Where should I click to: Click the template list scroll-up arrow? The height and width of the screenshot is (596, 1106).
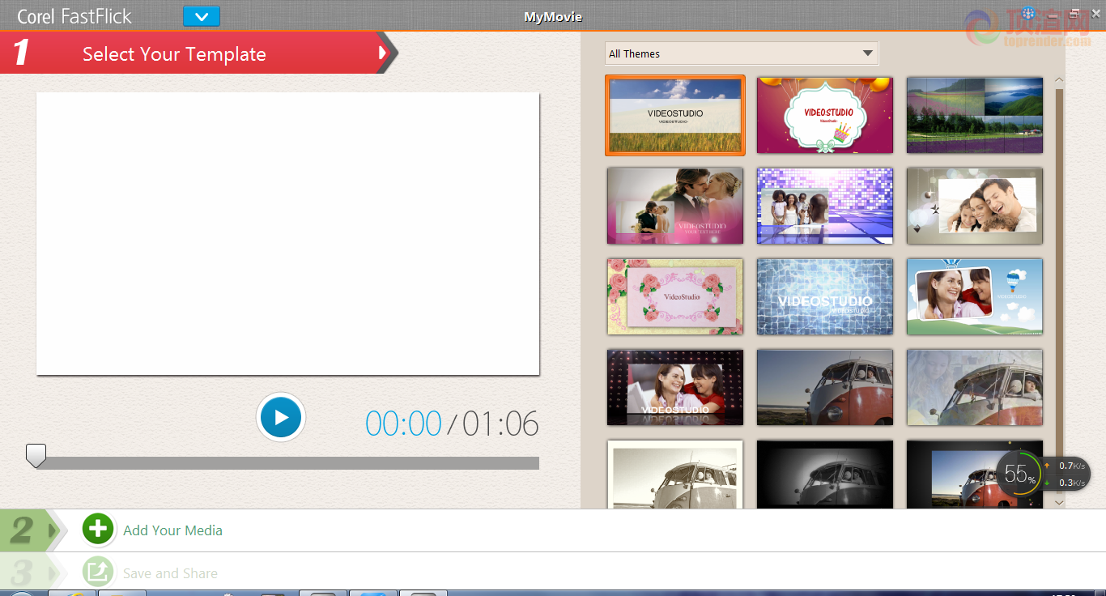[x=1059, y=80]
